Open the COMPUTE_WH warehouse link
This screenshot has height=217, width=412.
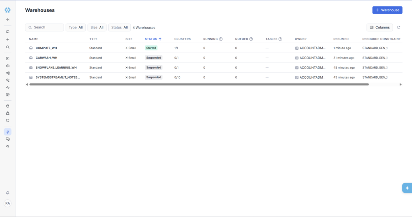pyautogui.click(x=46, y=48)
